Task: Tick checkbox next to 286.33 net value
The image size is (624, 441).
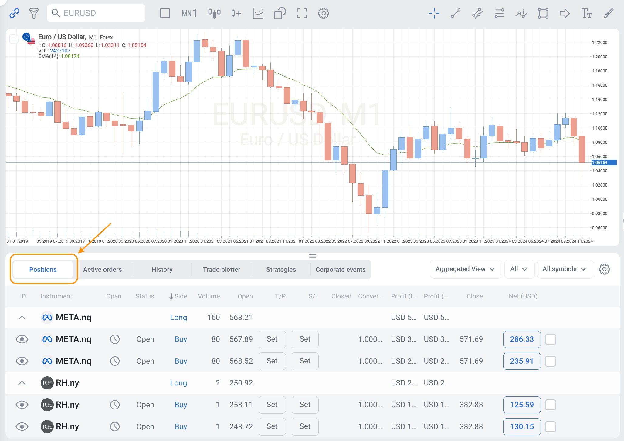Action: pos(550,339)
